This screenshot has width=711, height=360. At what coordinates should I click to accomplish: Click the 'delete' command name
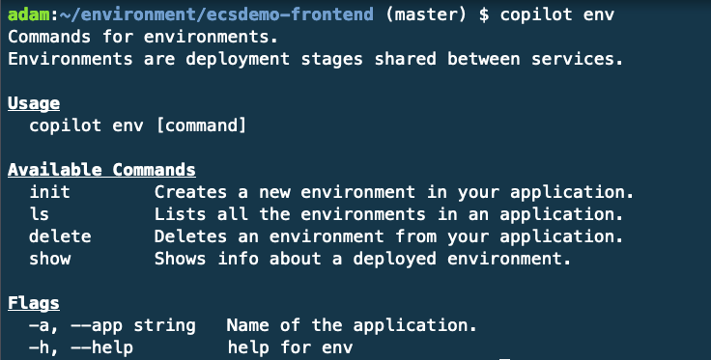click(x=60, y=236)
